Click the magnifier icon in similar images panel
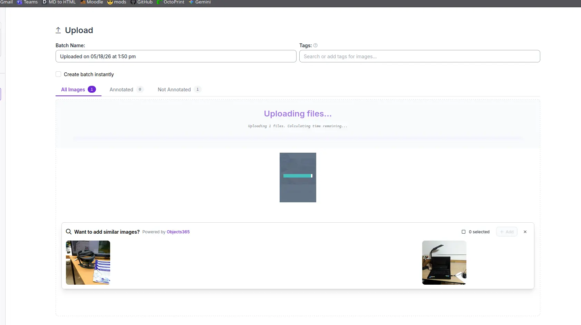This screenshot has height=325, width=581. click(x=69, y=232)
